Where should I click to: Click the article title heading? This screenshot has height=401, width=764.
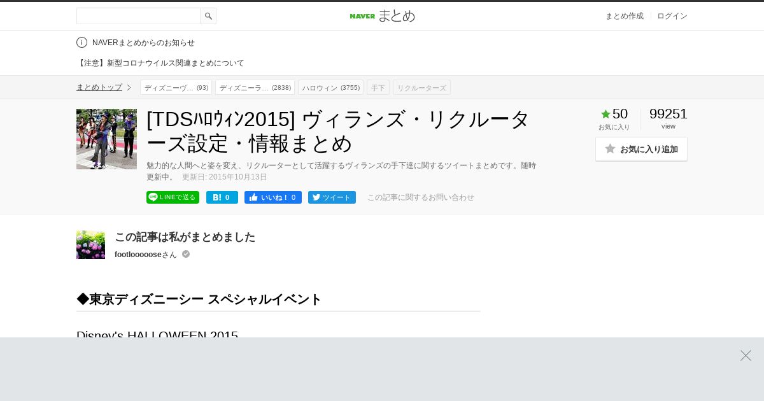[x=339, y=131]
